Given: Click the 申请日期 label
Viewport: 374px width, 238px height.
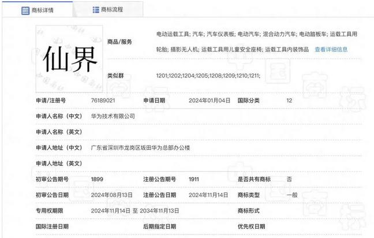Looking at the screenshot, I should tap(154, 101).
